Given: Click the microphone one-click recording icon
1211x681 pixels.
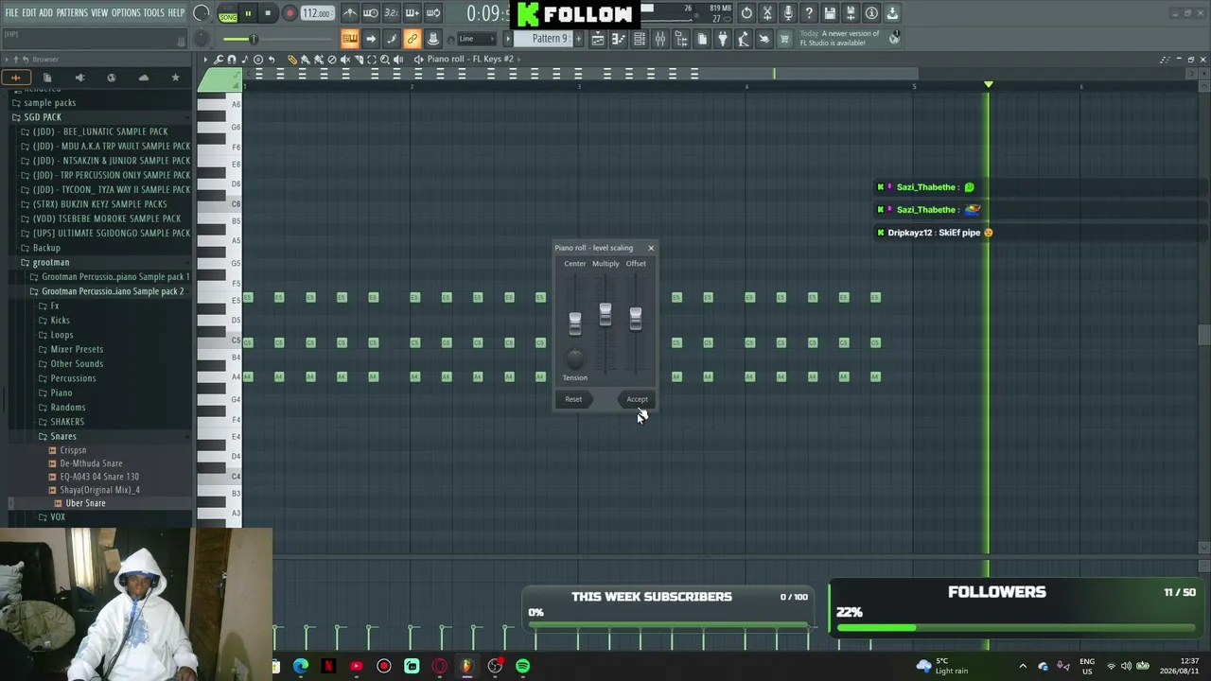Looking at the screenshot, I should [788, 13].
